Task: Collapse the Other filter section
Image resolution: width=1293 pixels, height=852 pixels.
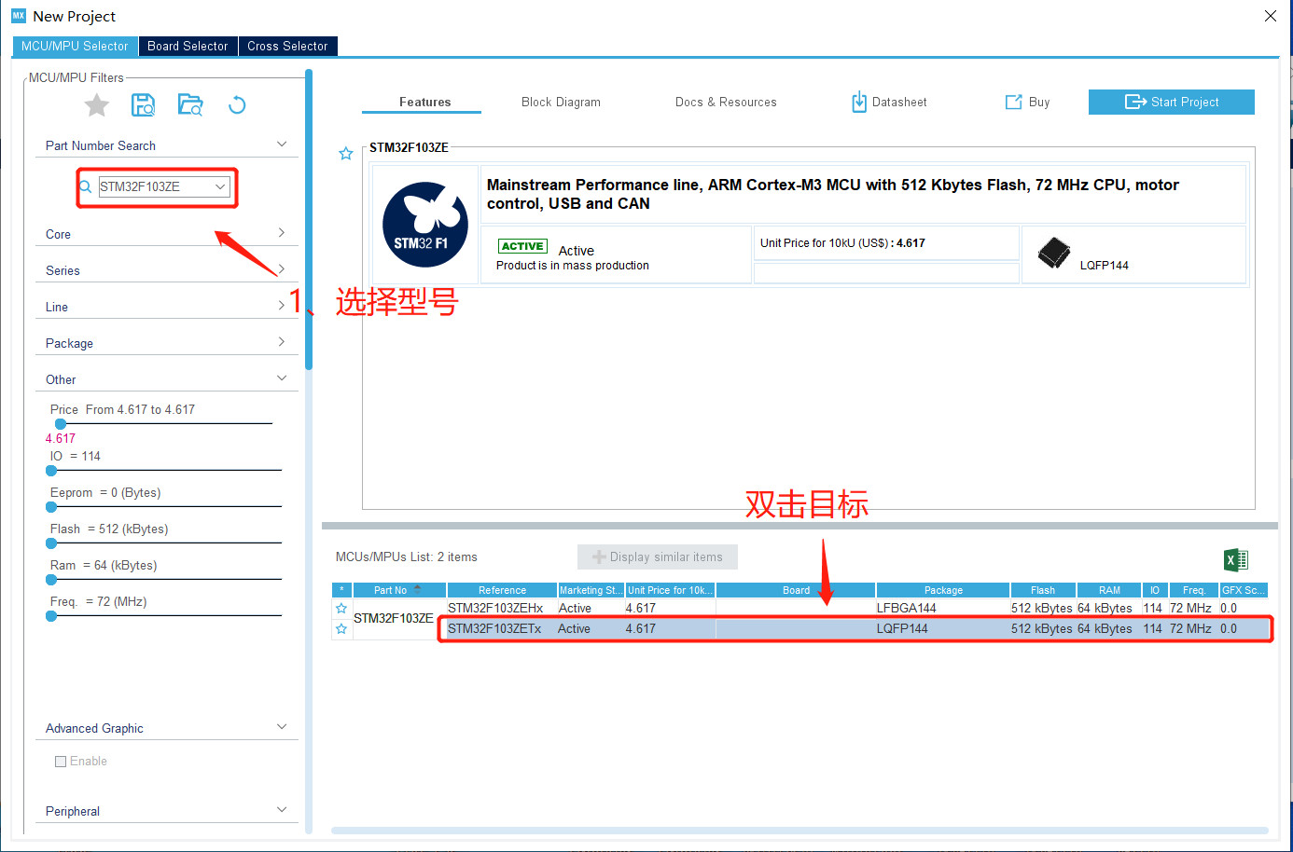Action: tap(282, 378)
